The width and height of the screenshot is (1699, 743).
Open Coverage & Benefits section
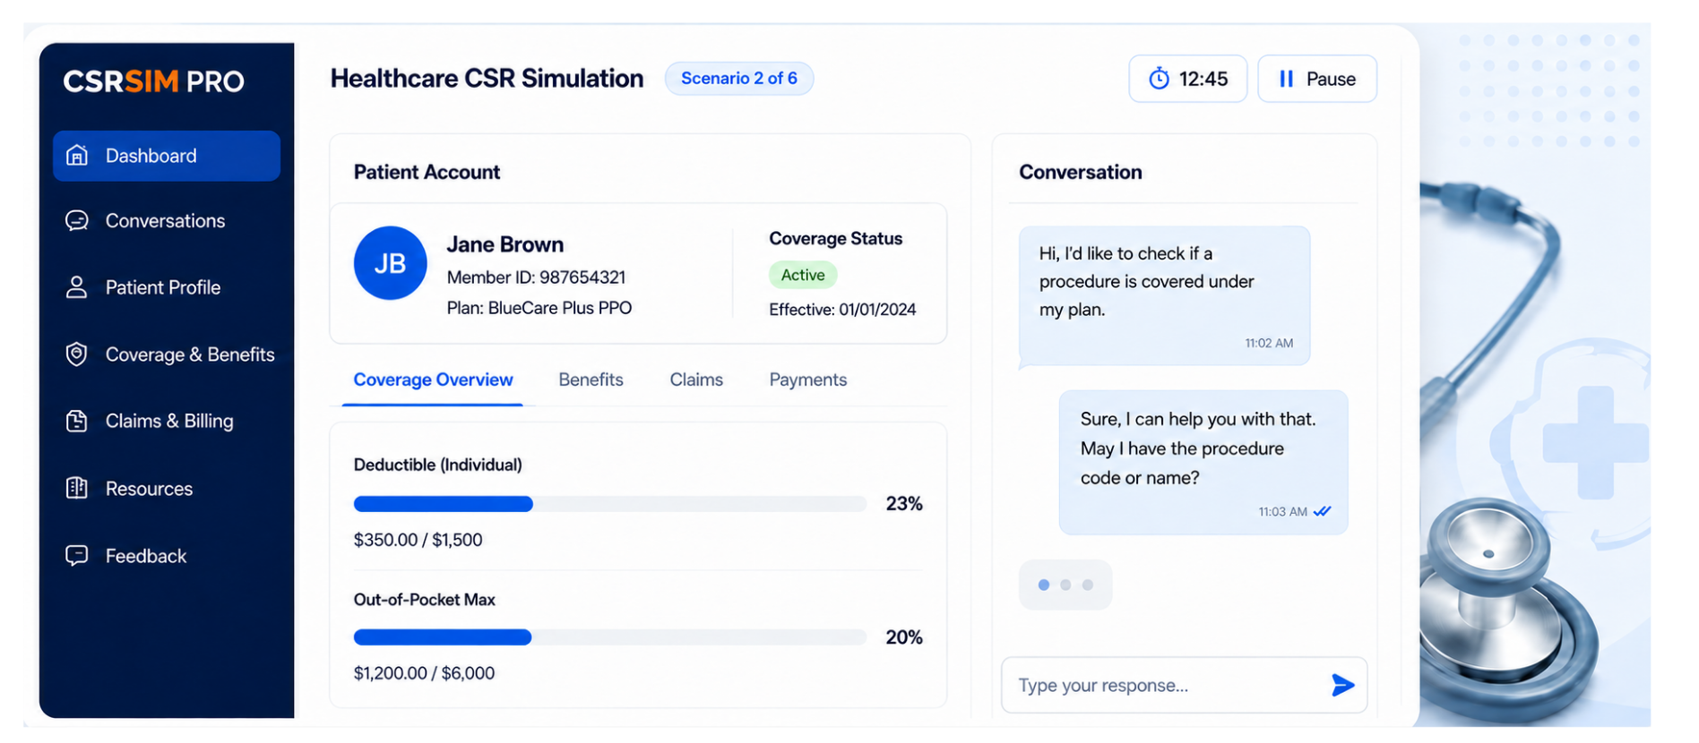coord(167,354)
